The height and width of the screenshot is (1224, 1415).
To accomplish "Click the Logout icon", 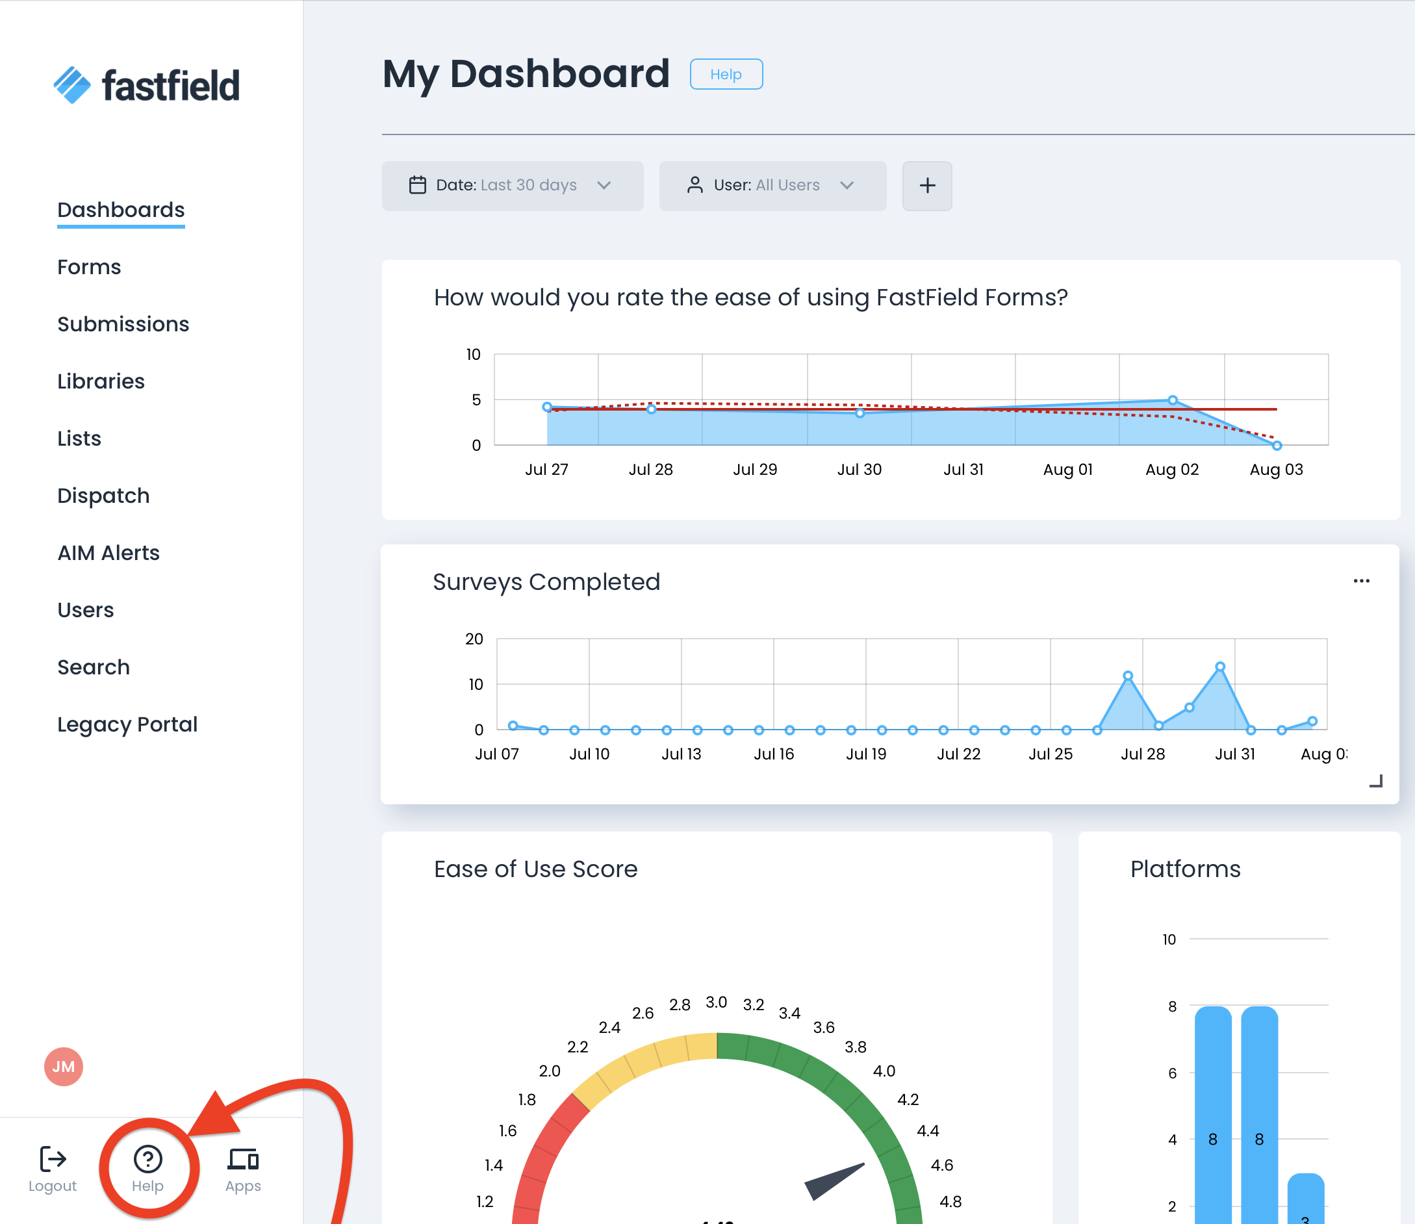I will [53, 1158].
